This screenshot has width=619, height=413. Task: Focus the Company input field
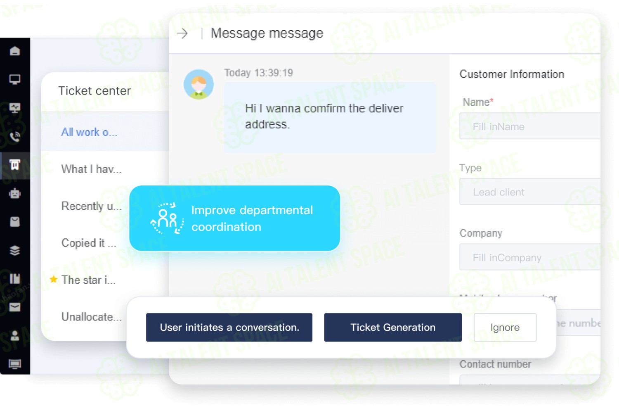pos(530,257)
